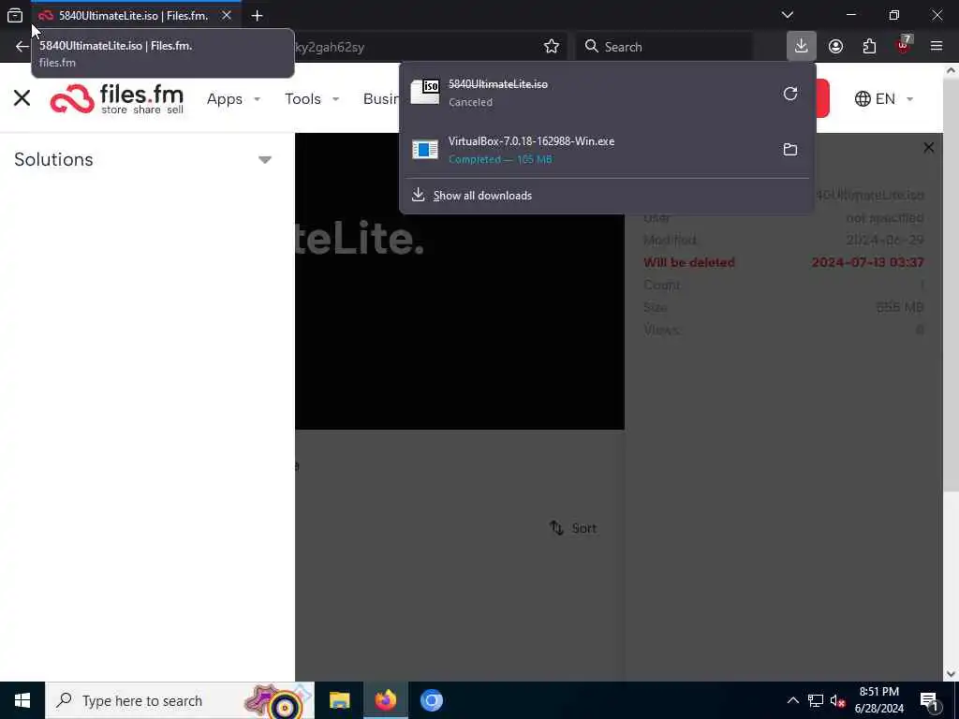Open the Firefox View icon

click(15, 15)
